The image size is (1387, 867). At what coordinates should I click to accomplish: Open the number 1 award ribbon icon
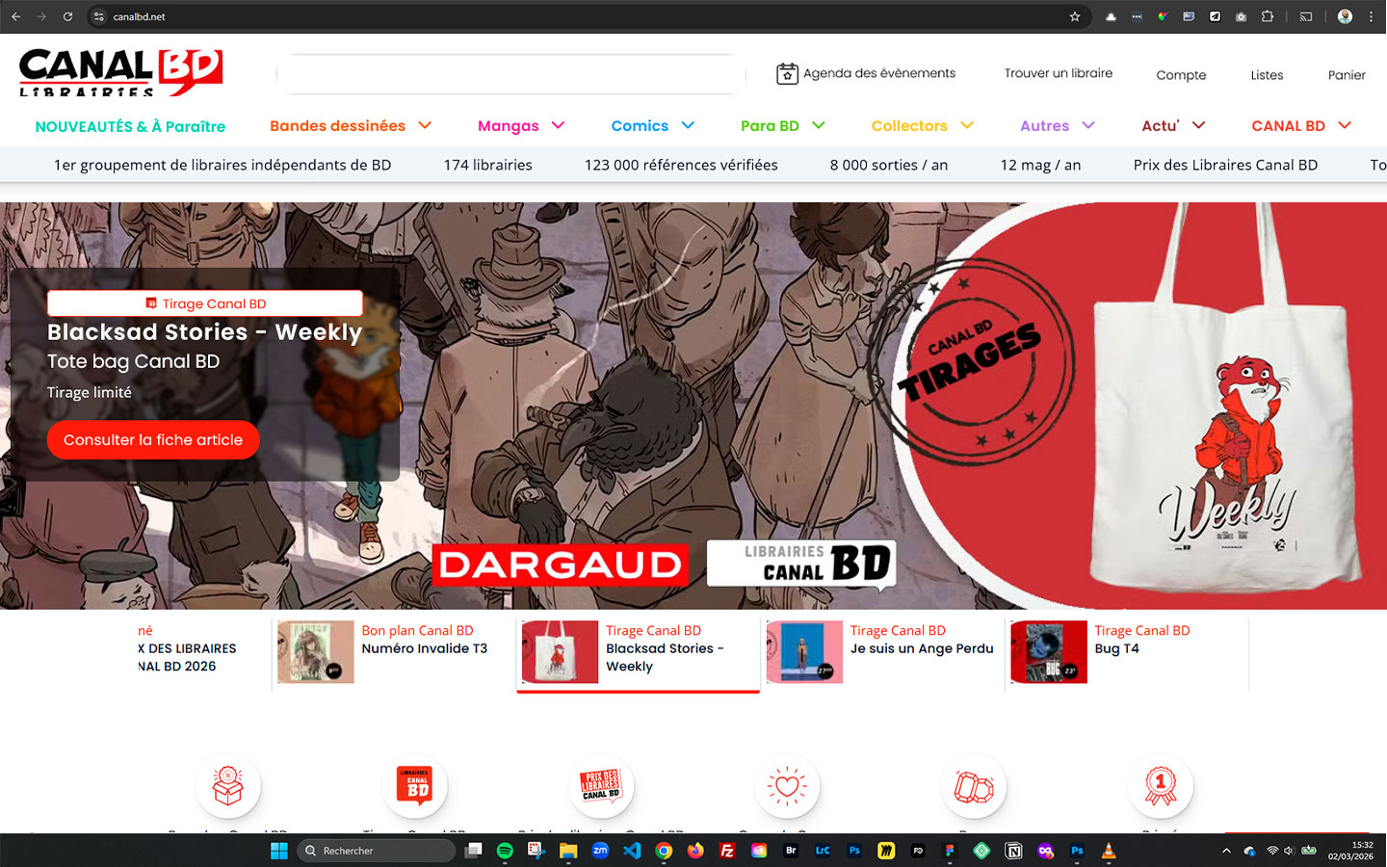[x=1160, y=786]
